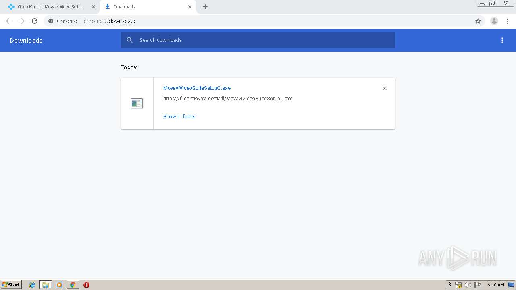Click the red security icon in the taskbar
Image resolution: width=516 pixels, height=290 pixels.
(86, 285)
